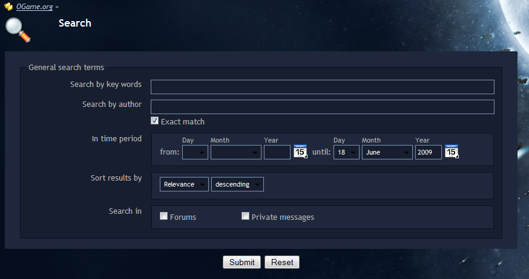Open the Relevance sort dropdown
This screenshot has height=279, width=529.
184,184
